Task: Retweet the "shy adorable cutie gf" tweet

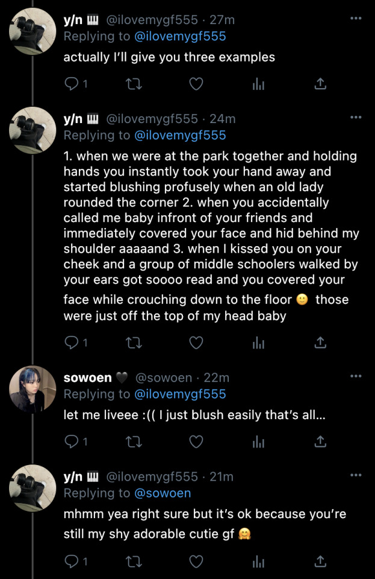Action: click(x=132, y=562)
